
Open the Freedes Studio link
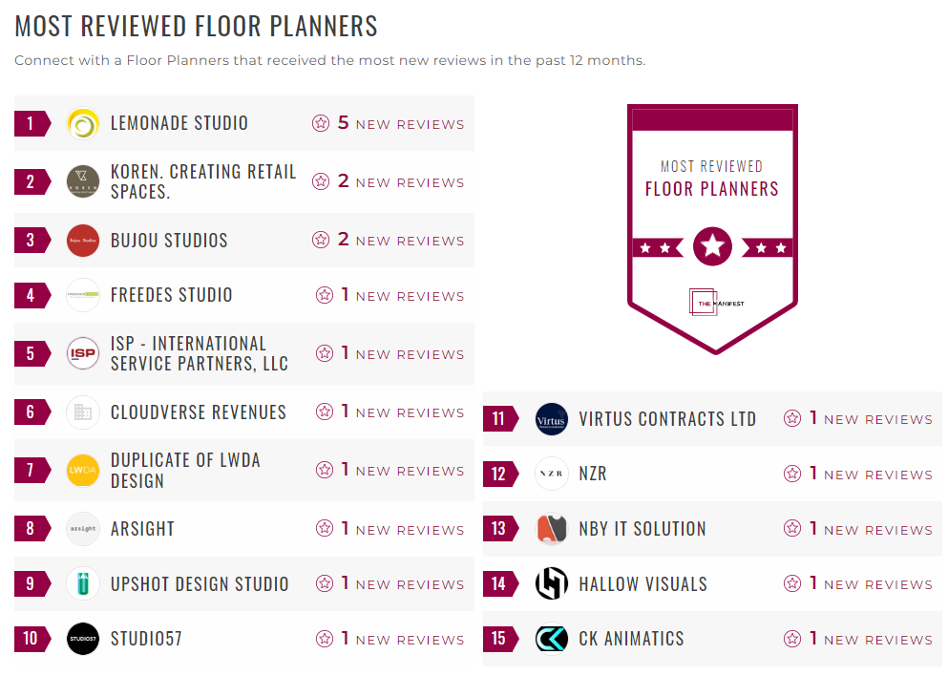174,295
